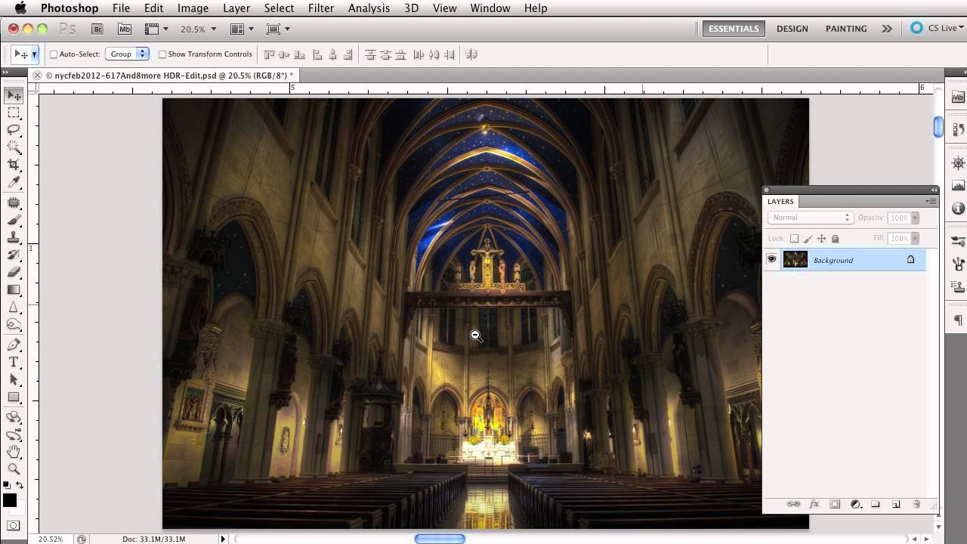Select the PAINTING workspace button

[x=846, y=29]
